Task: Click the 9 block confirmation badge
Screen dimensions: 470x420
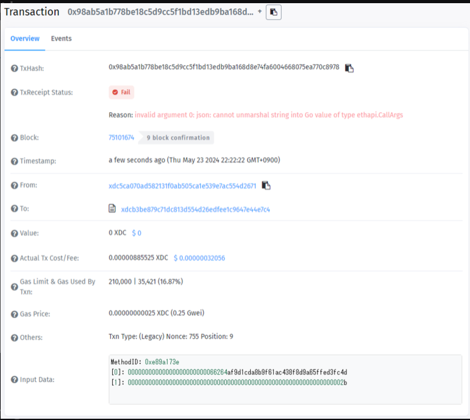Action: 177,137
